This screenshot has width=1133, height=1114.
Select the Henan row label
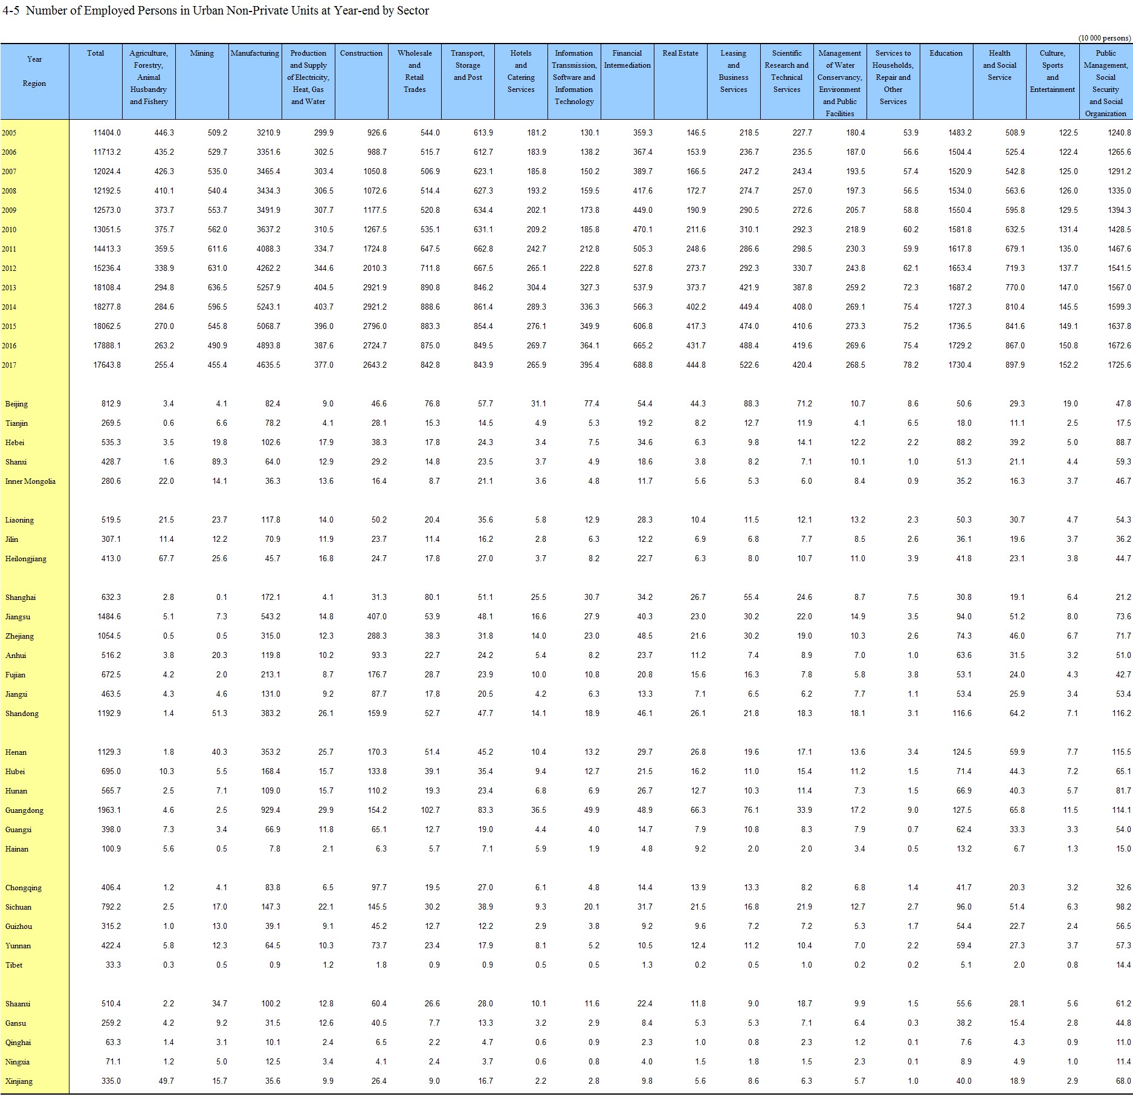16,752
